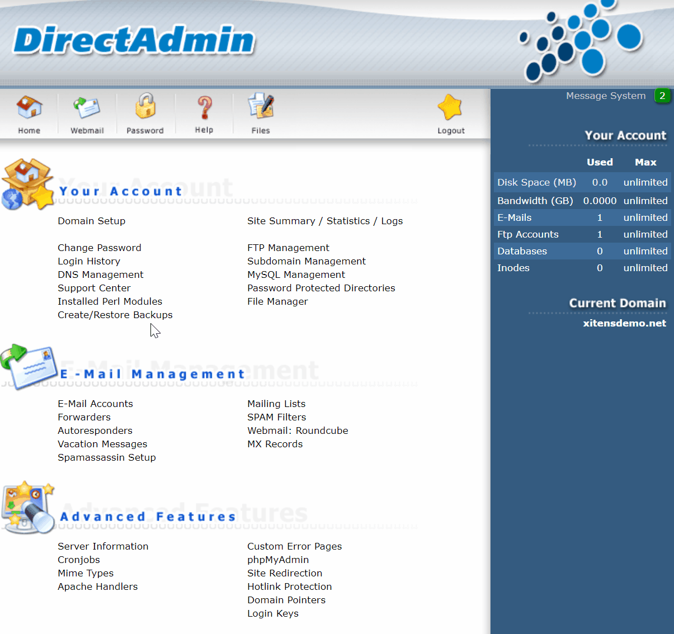Click Databases row in sidebar
Screen dimensions: 674x634
[582, 251]
